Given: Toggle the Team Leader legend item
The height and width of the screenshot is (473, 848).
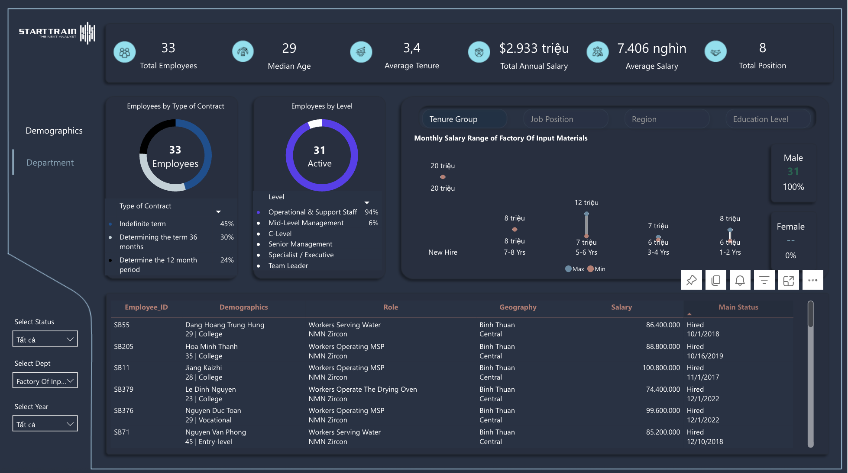Looking at the screenshot, I should (x=288, y=265).
